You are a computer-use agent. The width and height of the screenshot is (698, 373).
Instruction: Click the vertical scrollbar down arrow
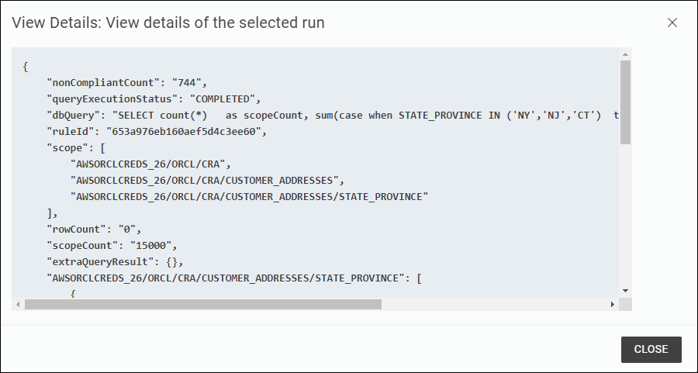coord(625,291)
